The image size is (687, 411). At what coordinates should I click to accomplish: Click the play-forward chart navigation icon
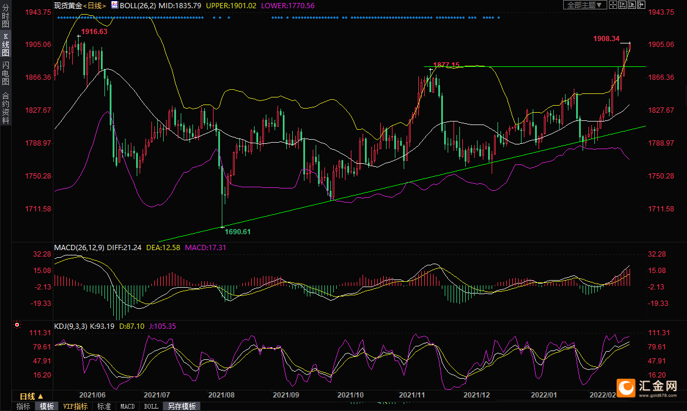point(631,5)
